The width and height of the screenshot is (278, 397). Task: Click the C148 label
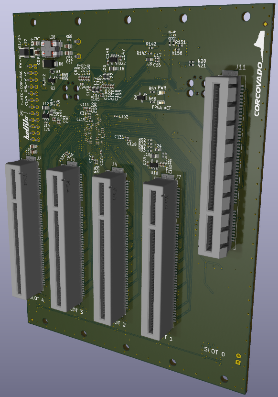point(107,53)
